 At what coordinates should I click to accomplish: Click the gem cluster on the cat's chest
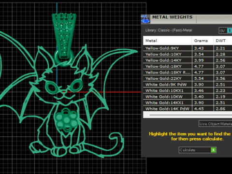pyautogui.click(x=66, y=120)
